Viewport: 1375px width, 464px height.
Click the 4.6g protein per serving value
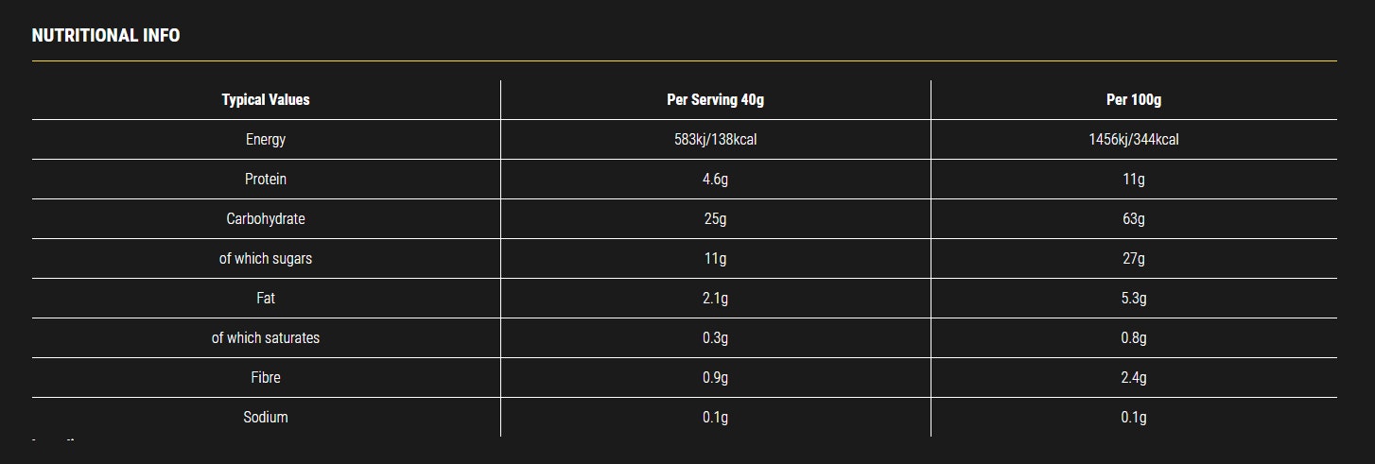pyautogui.click(x=715, y=179)
